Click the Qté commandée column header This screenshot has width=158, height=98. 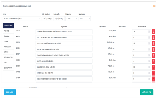(x=142, y=27)
